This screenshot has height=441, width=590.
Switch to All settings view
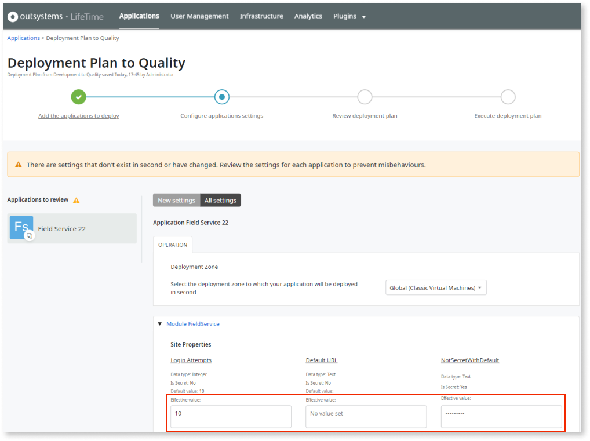click(x=220, y=200)
